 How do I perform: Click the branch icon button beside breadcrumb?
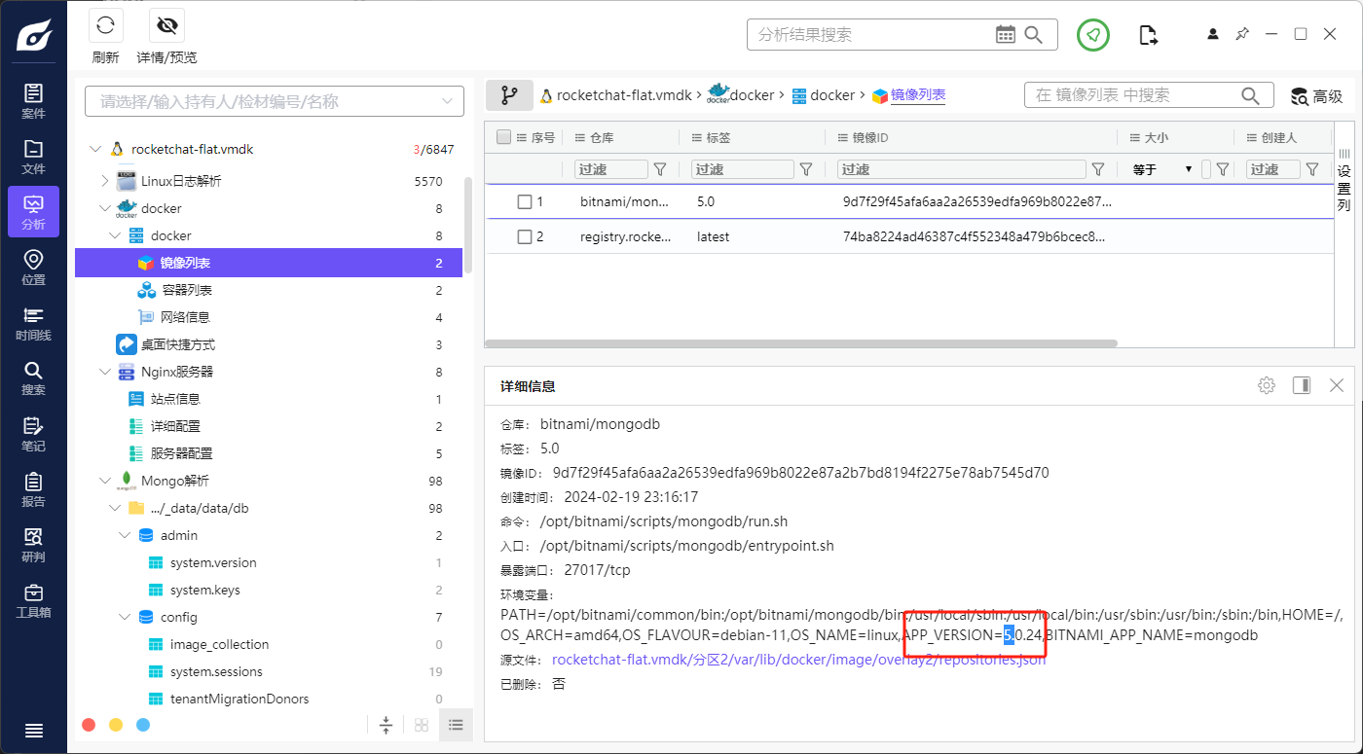coord(509,95)
